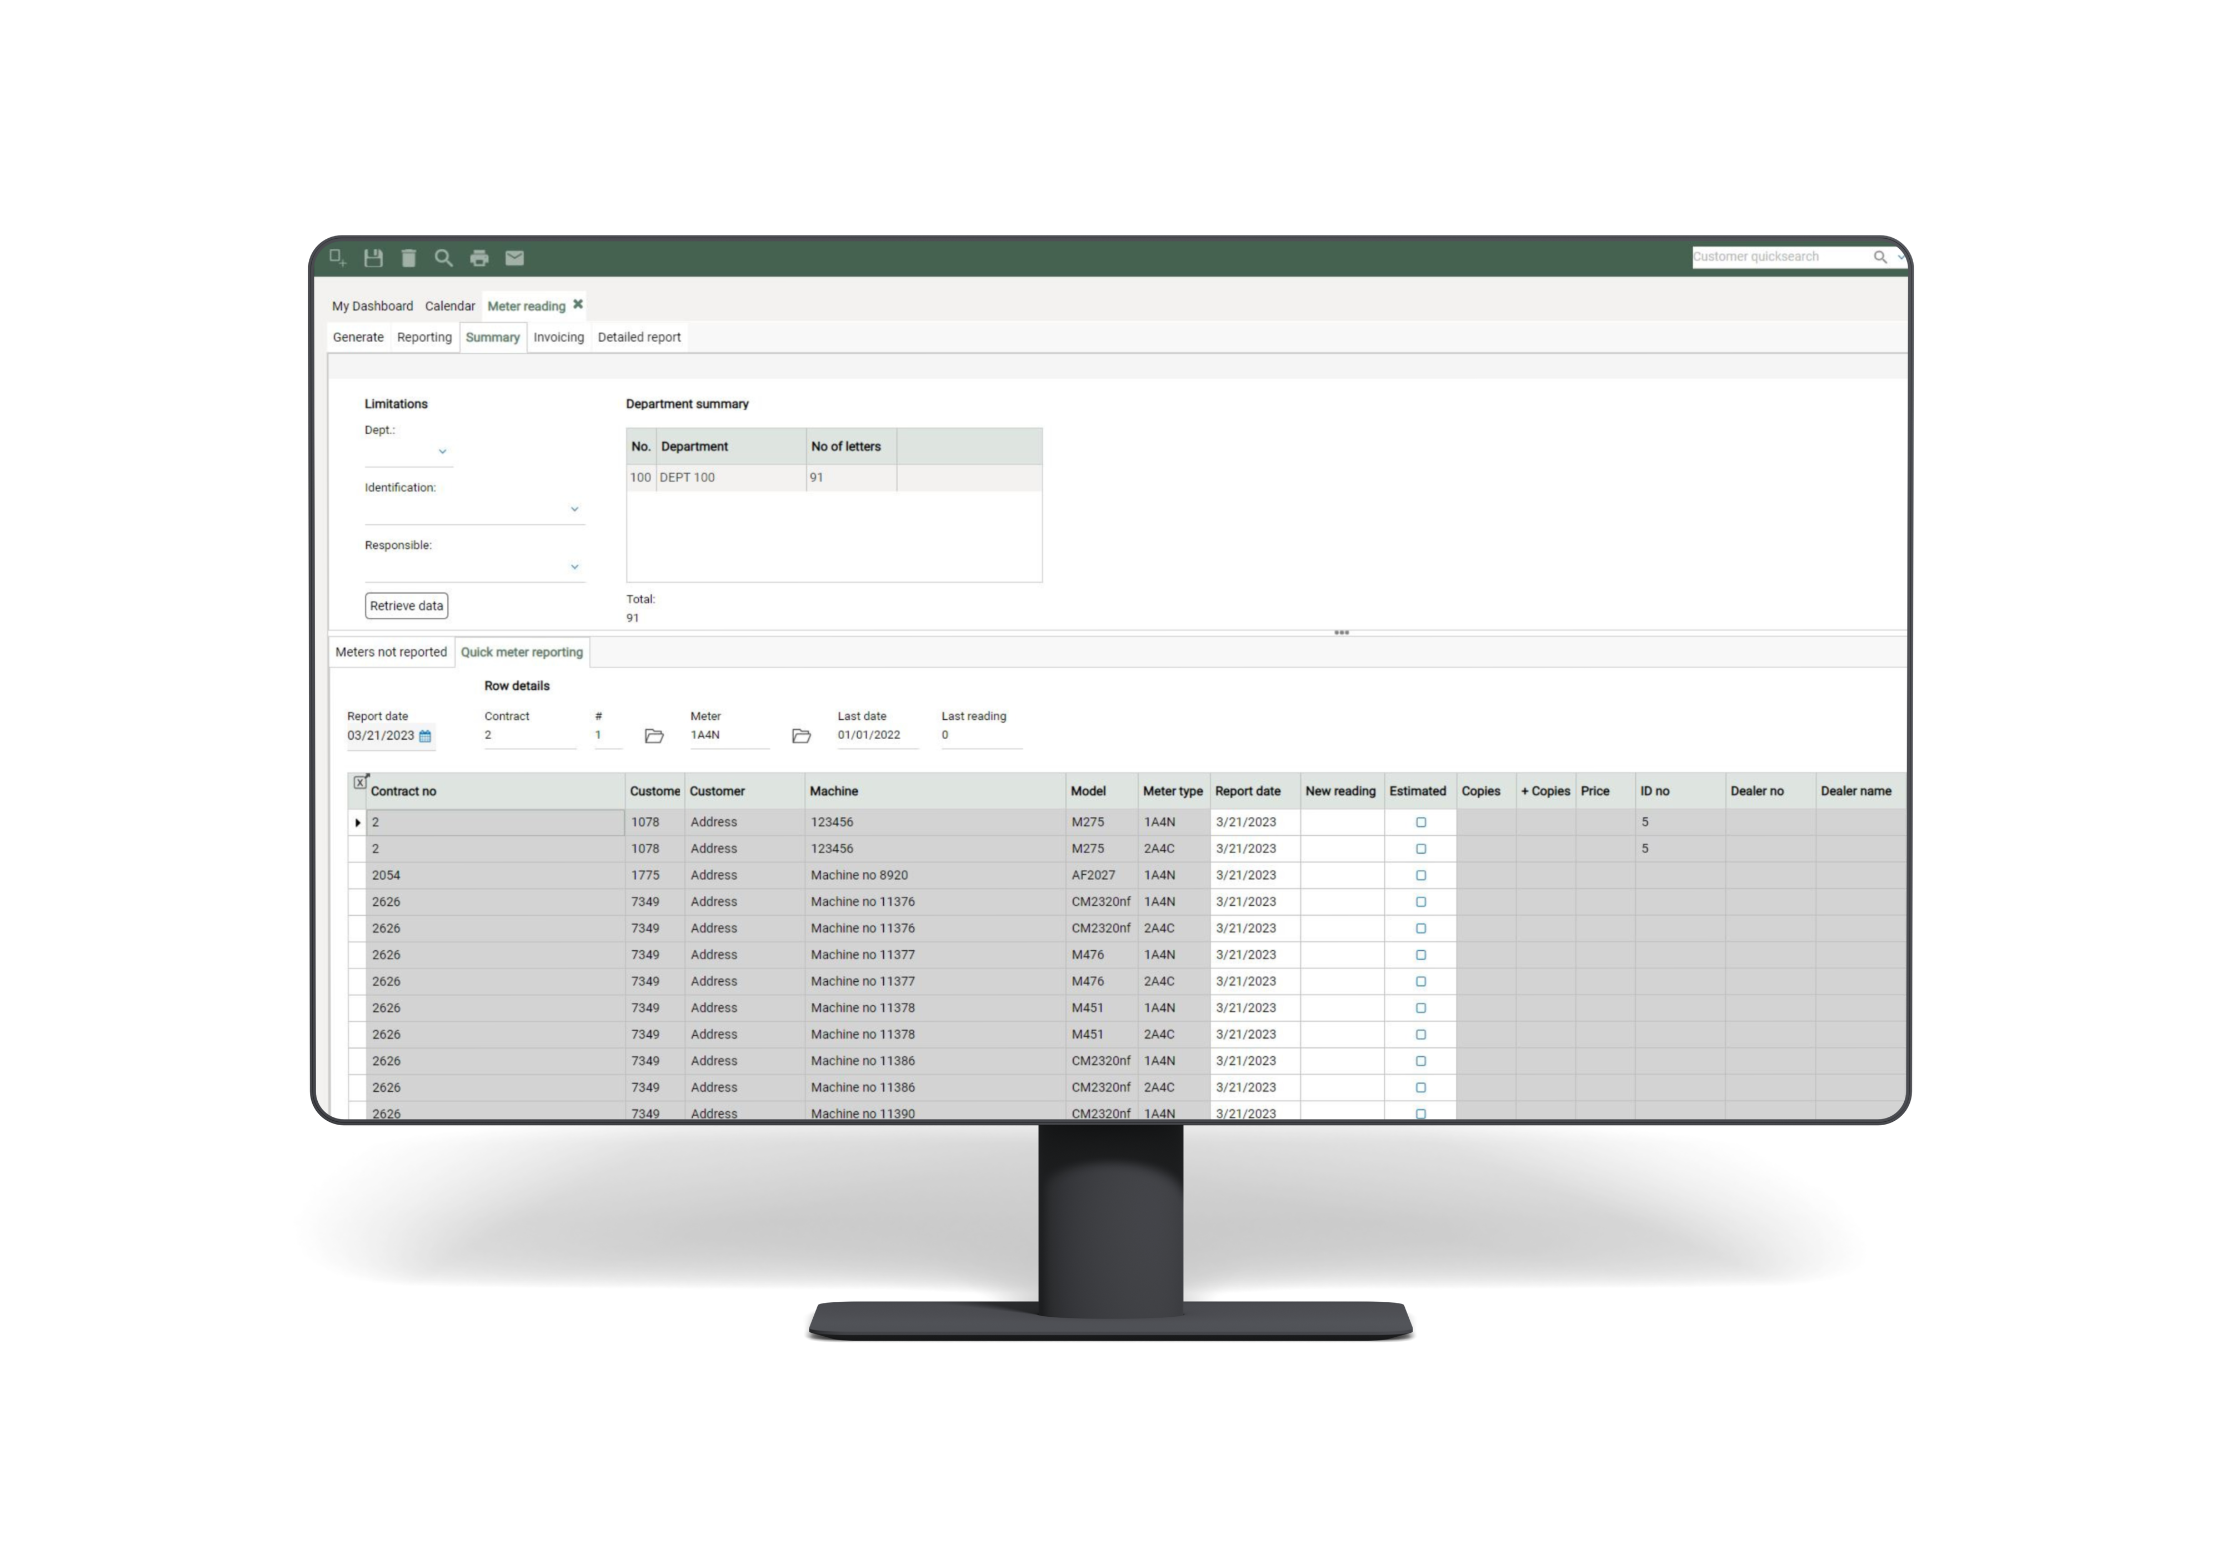
Task: Check the Estimated box for Machine no 8920
Action: click(x=1420, y=875)
